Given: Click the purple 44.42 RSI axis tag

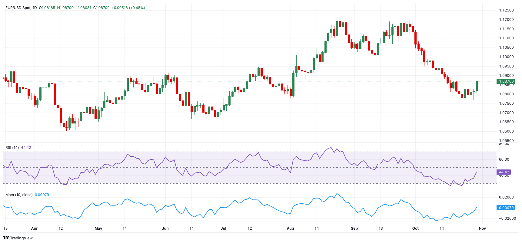Looking at the screenshot, I should click(x=504, y=172).
